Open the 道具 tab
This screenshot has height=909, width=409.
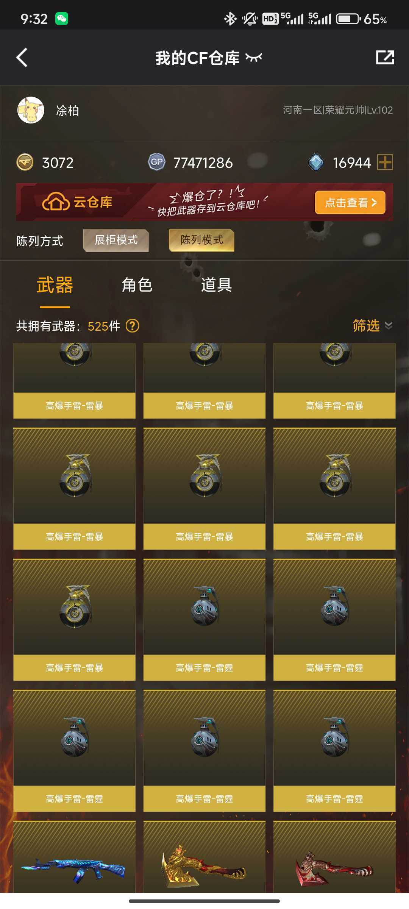tap(216, 285)
